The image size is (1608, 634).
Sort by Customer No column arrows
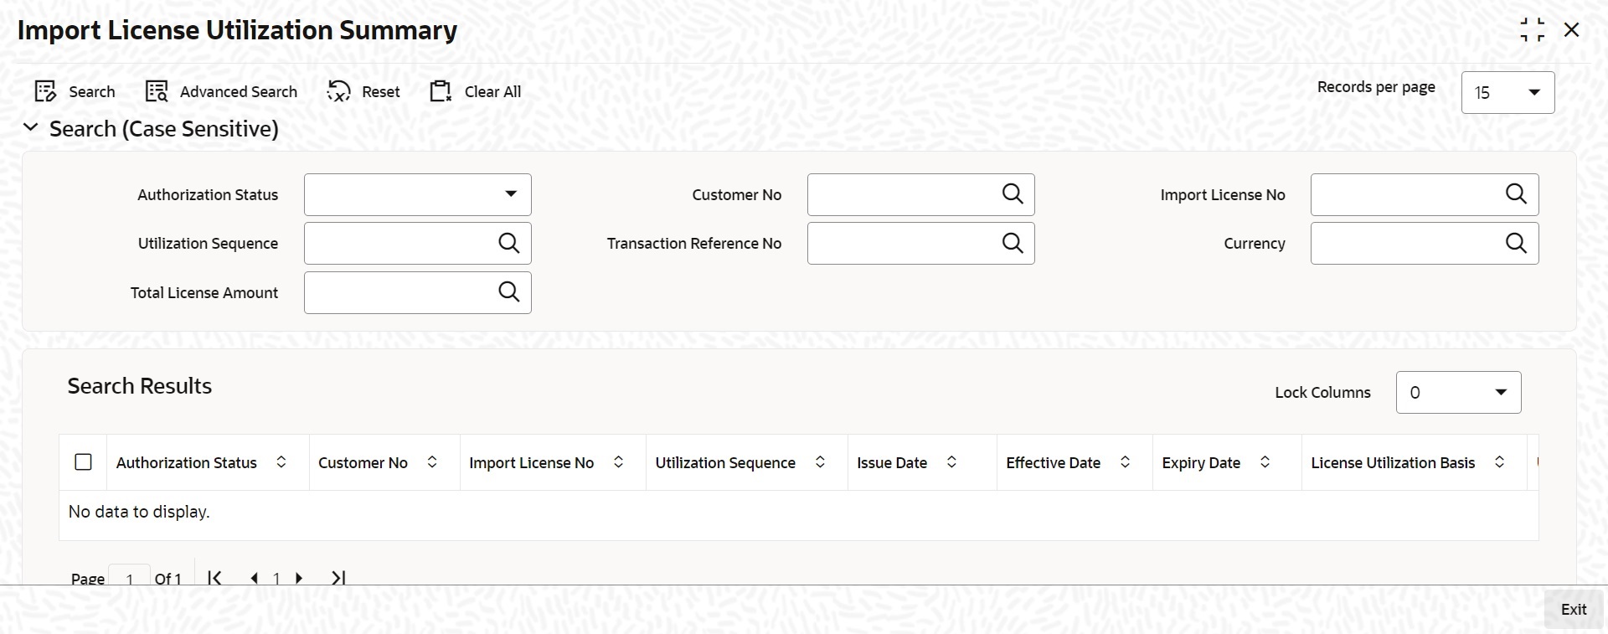coord(432,462)
